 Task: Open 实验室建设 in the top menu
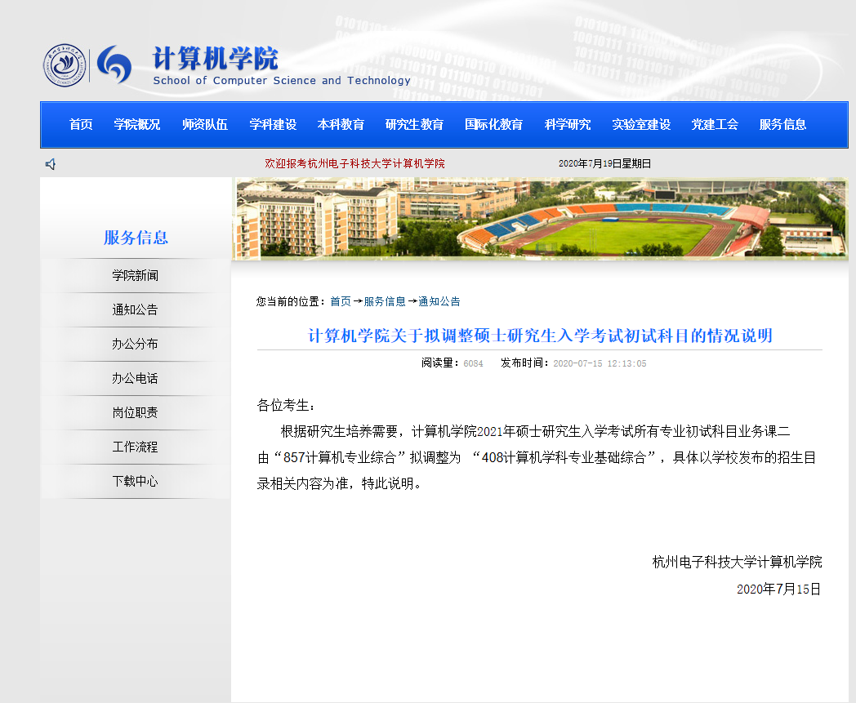click(641, 124)
